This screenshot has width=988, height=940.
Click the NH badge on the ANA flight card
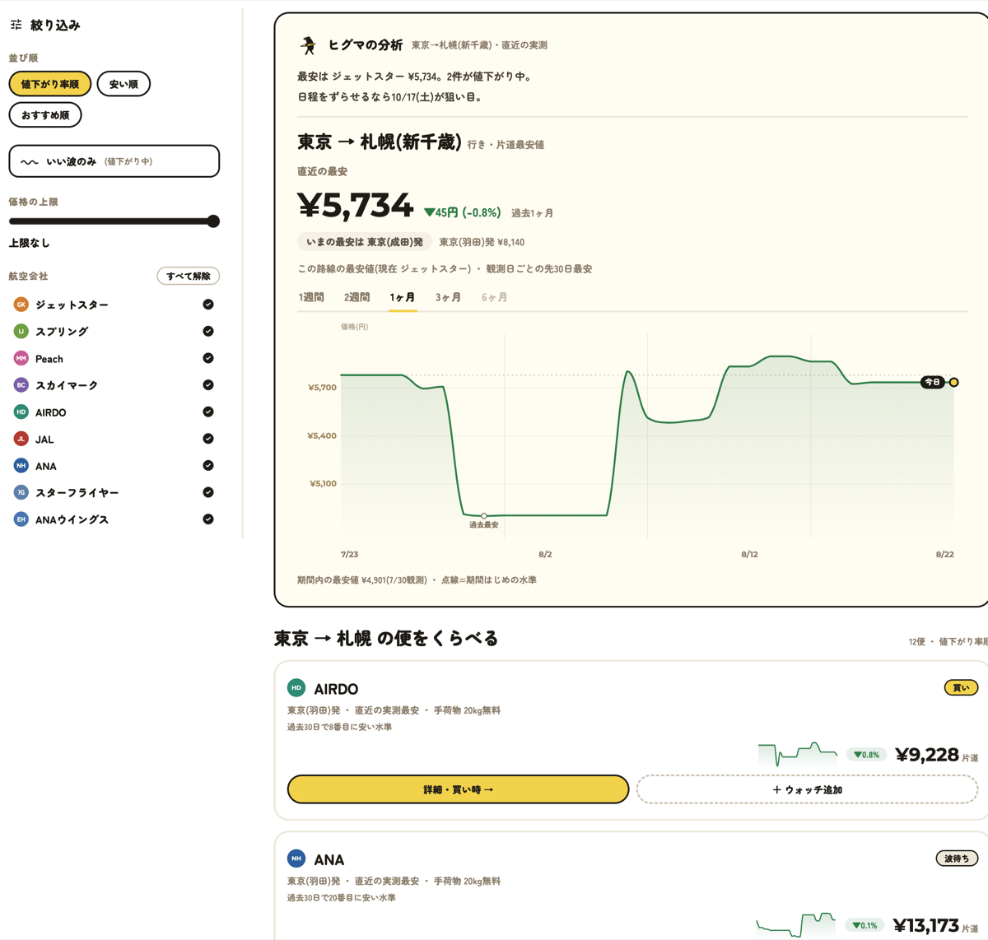pos(296,859)
